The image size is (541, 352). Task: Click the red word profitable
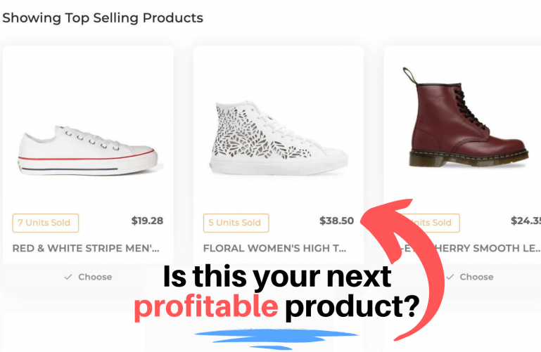point(206,306)
